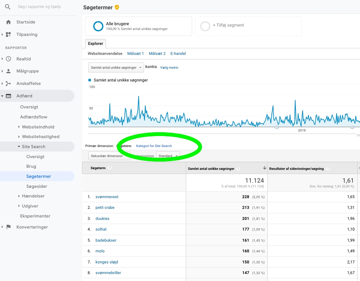The height and width of the screenshot is (281, 360).
Task: Open the solhat search term
Action: [x=101, y=229]
